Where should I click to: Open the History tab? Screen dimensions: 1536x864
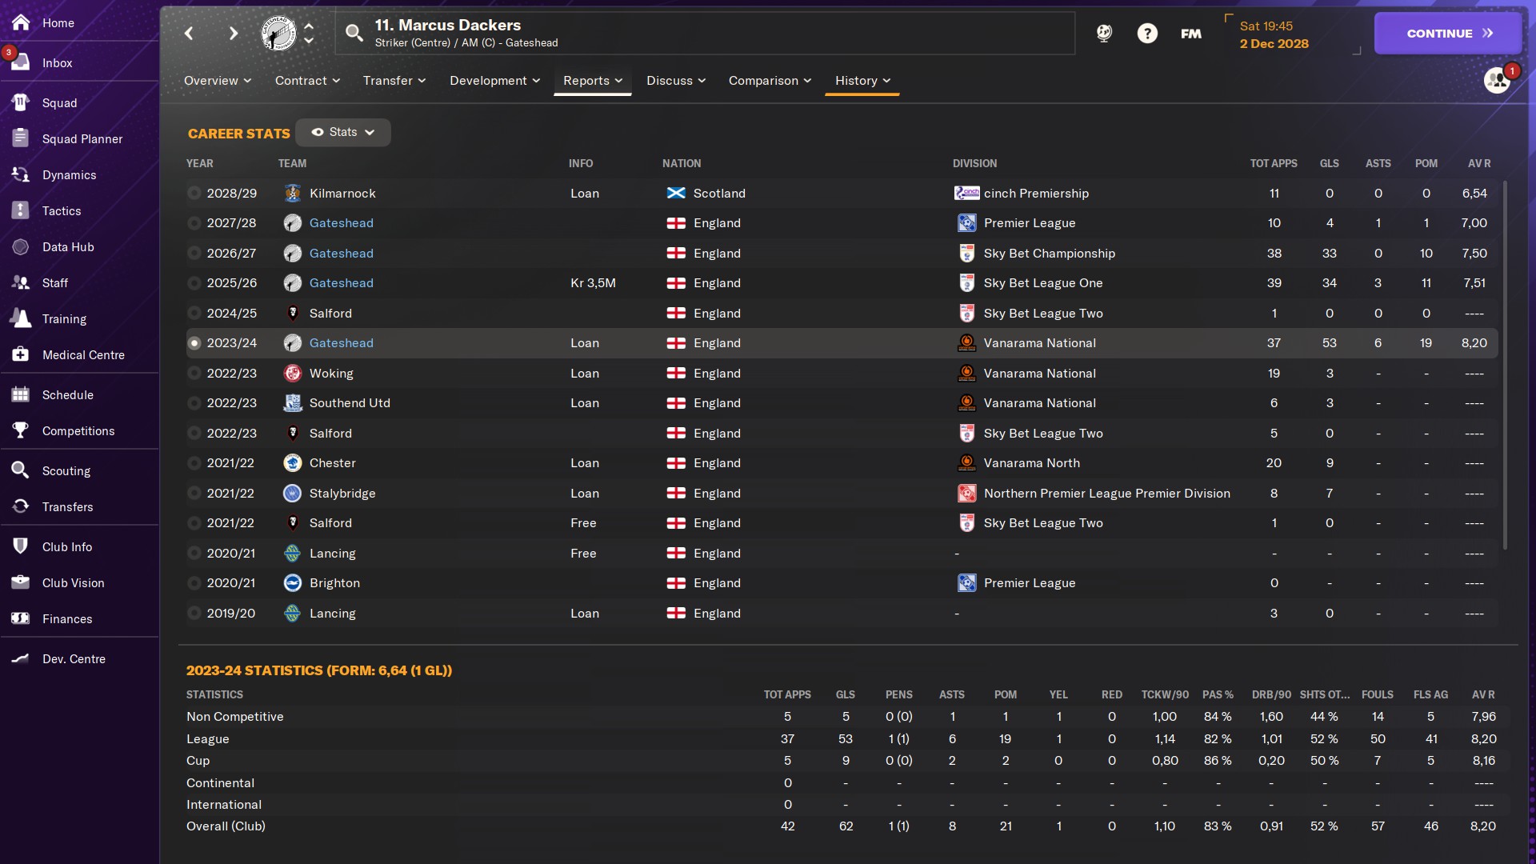(862, 80)
